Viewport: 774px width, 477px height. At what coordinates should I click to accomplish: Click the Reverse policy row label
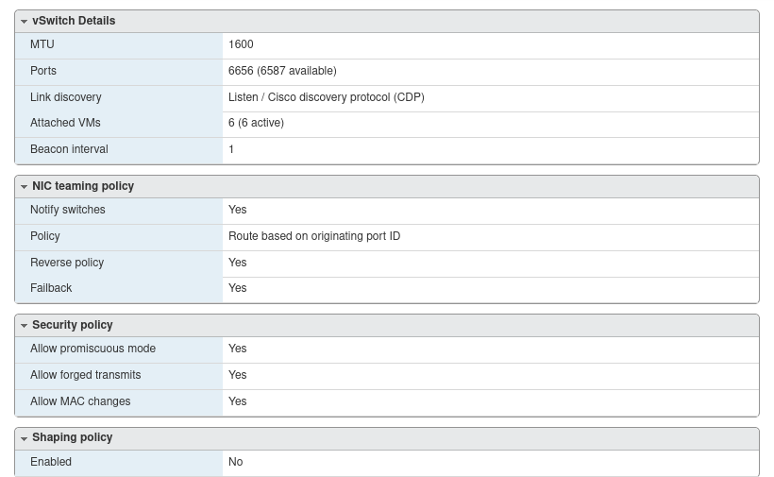pyautogui.click(x=67, y=263)
